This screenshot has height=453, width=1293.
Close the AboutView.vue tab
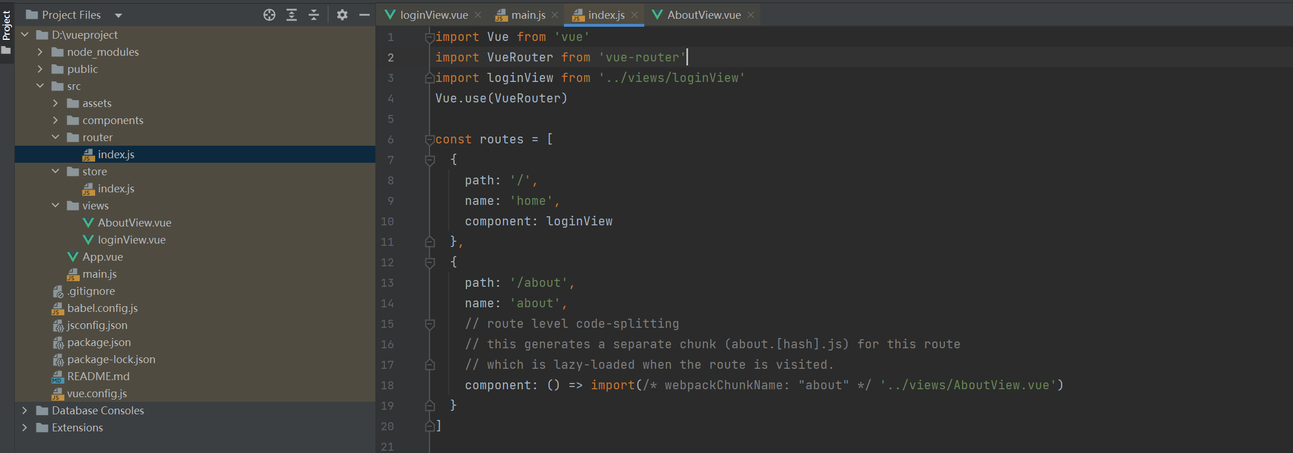pyautogui.click(x=751, y=15)
